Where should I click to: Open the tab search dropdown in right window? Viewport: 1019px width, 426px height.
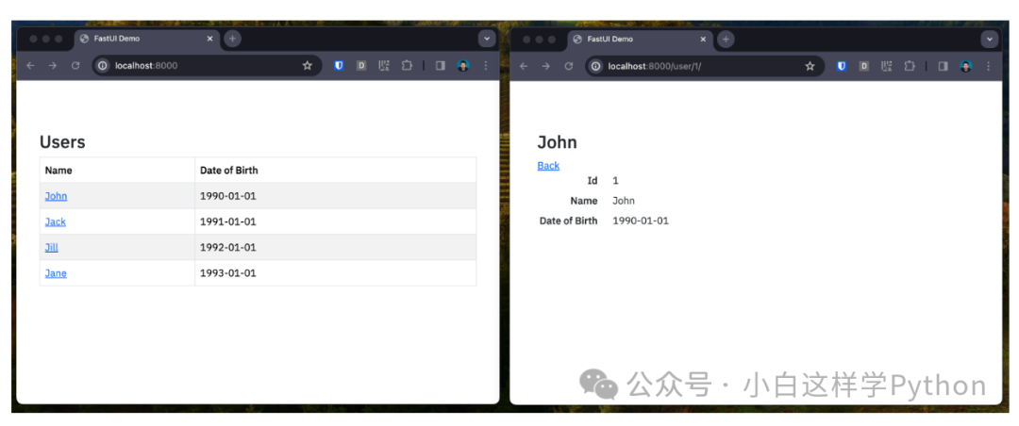pos(990,39)
